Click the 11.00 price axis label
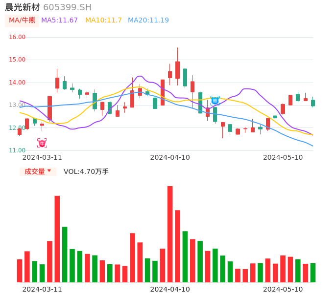 point(17,150)
